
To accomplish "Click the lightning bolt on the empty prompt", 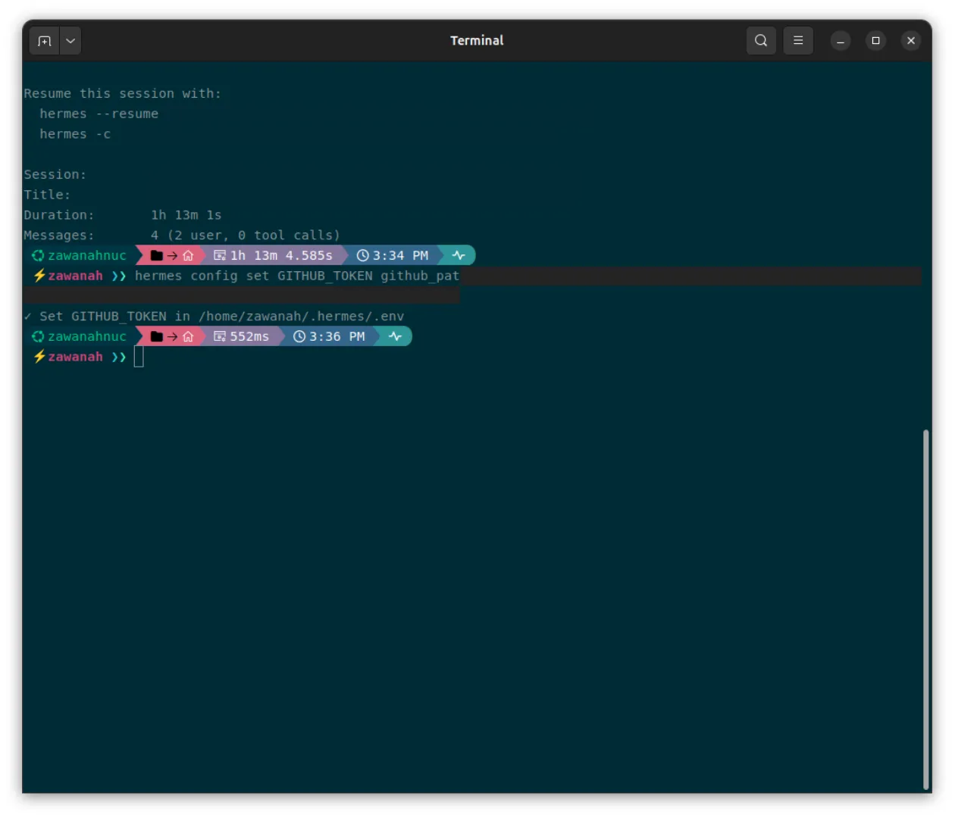I will 39,357.
